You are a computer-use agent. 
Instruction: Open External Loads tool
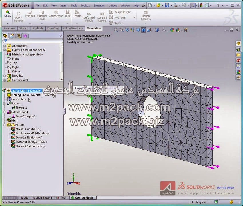coord(42,15)
